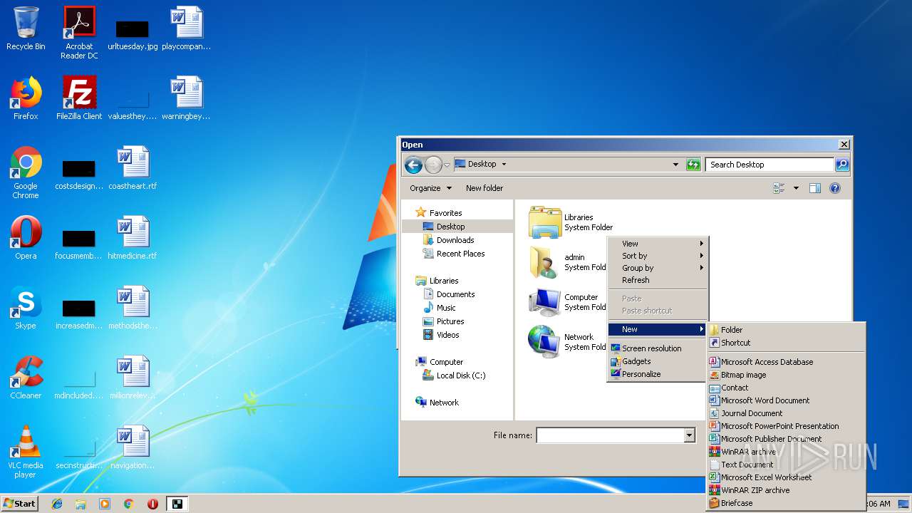
Task: Select hitmedicine.rtf document on desktop
Action: pyautogui.click(x=133, y=238)
